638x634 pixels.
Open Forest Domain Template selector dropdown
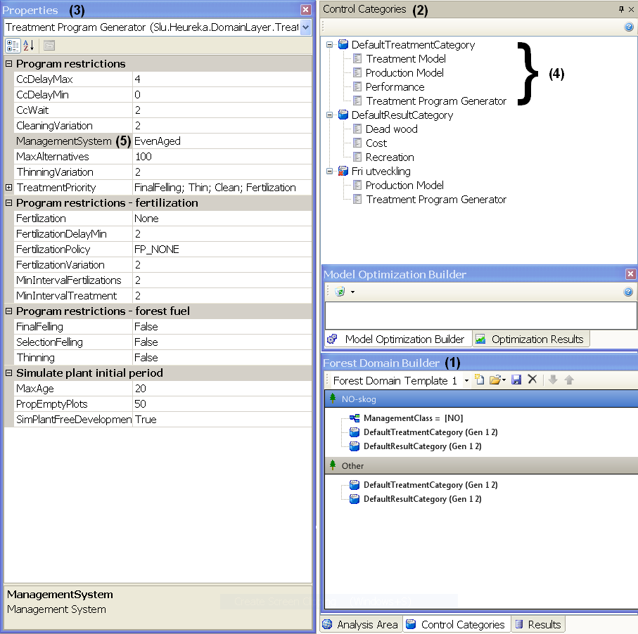(466, 381)
